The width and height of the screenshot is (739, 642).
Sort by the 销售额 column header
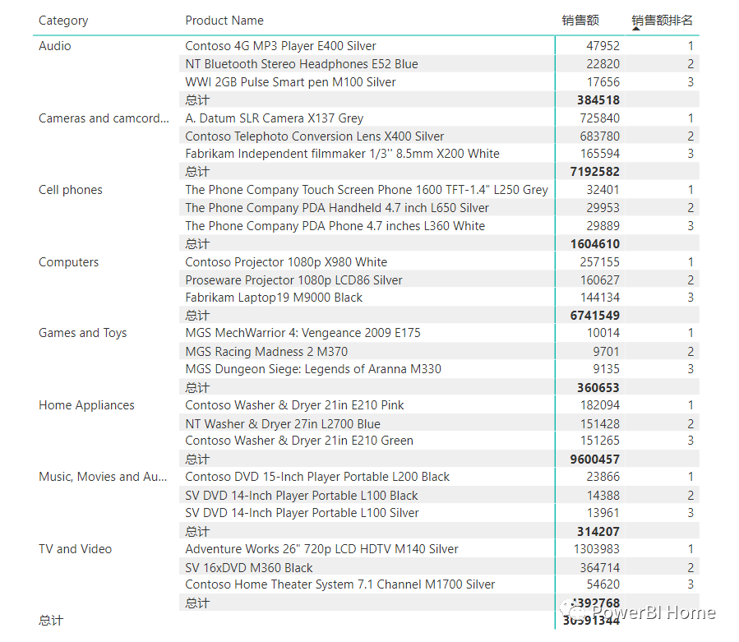(580, 21)
